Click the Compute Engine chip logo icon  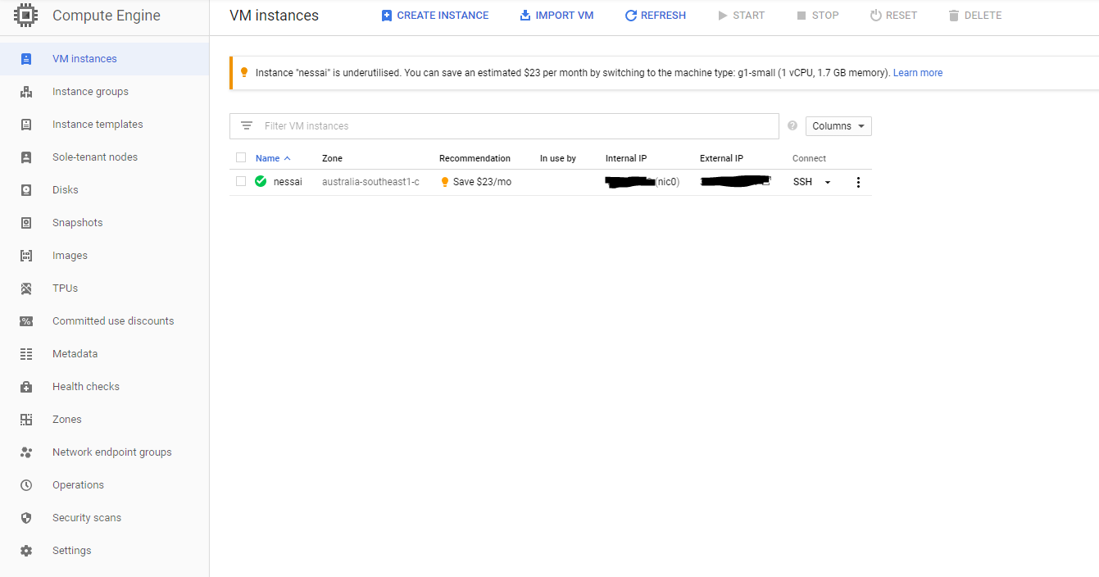(26, 15)
